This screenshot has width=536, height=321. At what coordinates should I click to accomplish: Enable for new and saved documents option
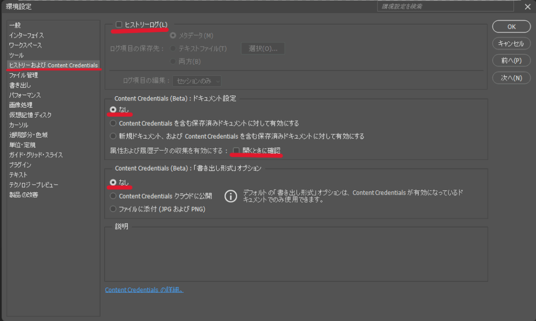[x=113, y=136]
